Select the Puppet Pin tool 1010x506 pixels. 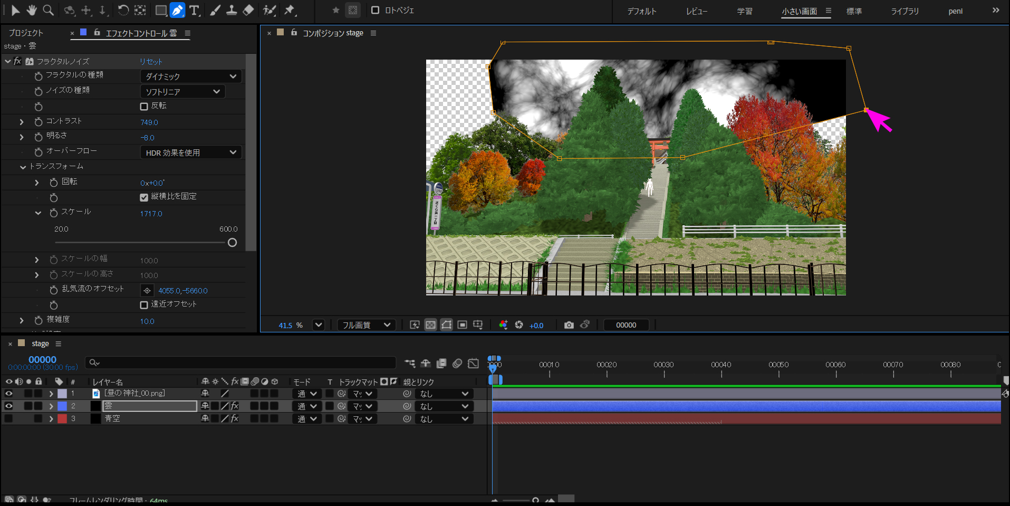[x=290, y=10]
